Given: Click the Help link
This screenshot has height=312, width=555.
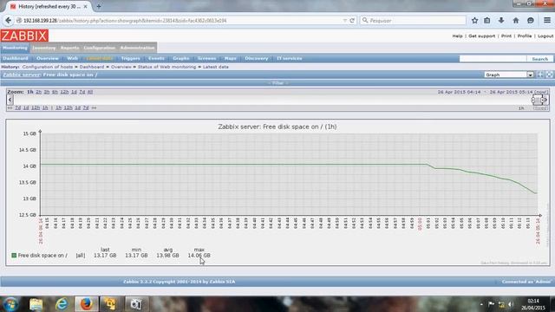Looking at the screenshot, I should point(457,36).
